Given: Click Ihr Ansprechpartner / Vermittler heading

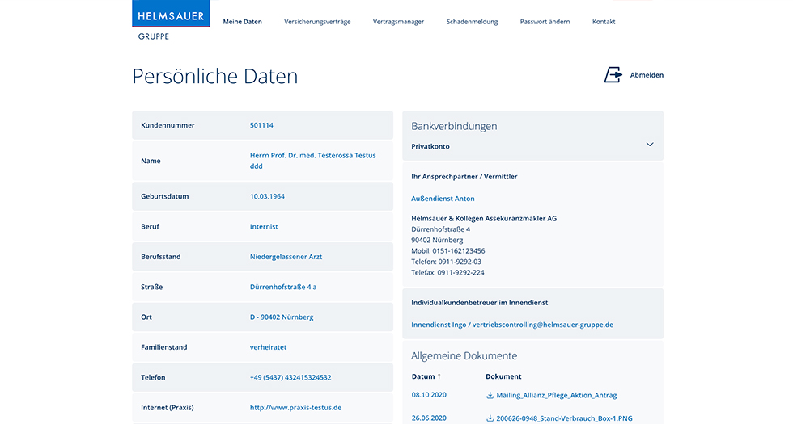Looking at the screenshot, I should pos(464,177).
